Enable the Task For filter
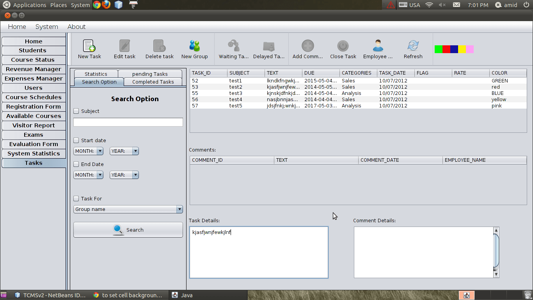This screenshot has height=300, width=533. 76,198
